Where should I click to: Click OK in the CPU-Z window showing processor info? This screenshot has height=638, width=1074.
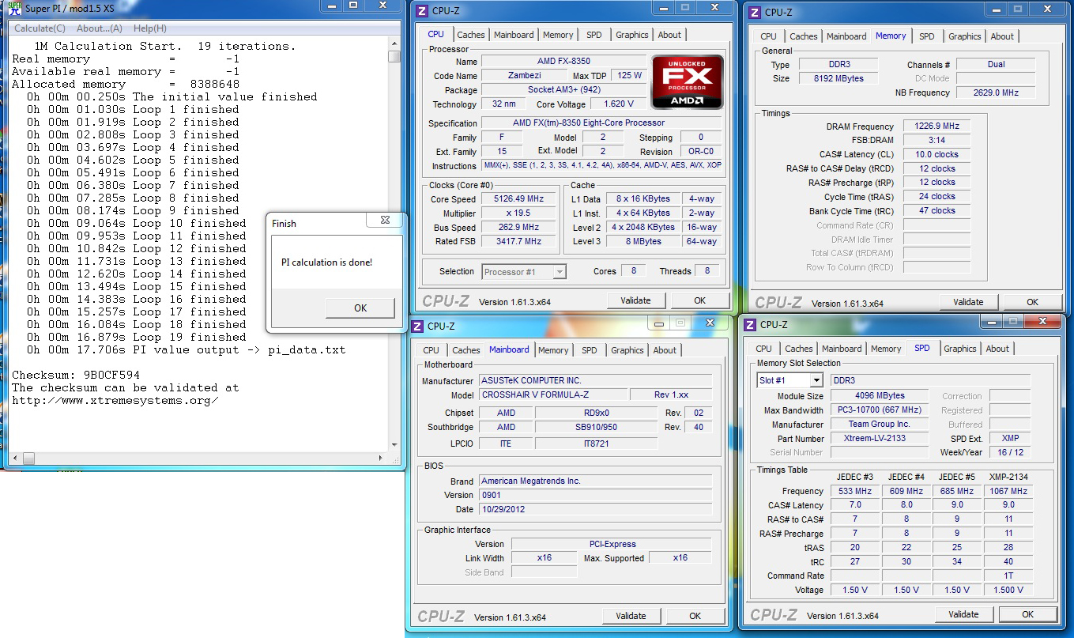[x=699, y=300]
